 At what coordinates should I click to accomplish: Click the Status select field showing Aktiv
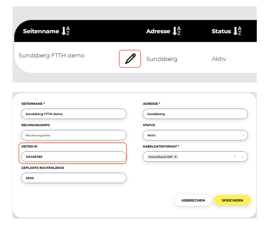191,135
